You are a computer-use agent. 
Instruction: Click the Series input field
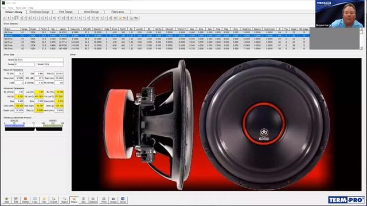click(24, 64)
